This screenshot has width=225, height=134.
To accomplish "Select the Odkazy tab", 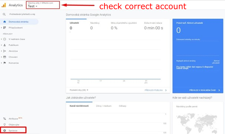I will point(123,106).
